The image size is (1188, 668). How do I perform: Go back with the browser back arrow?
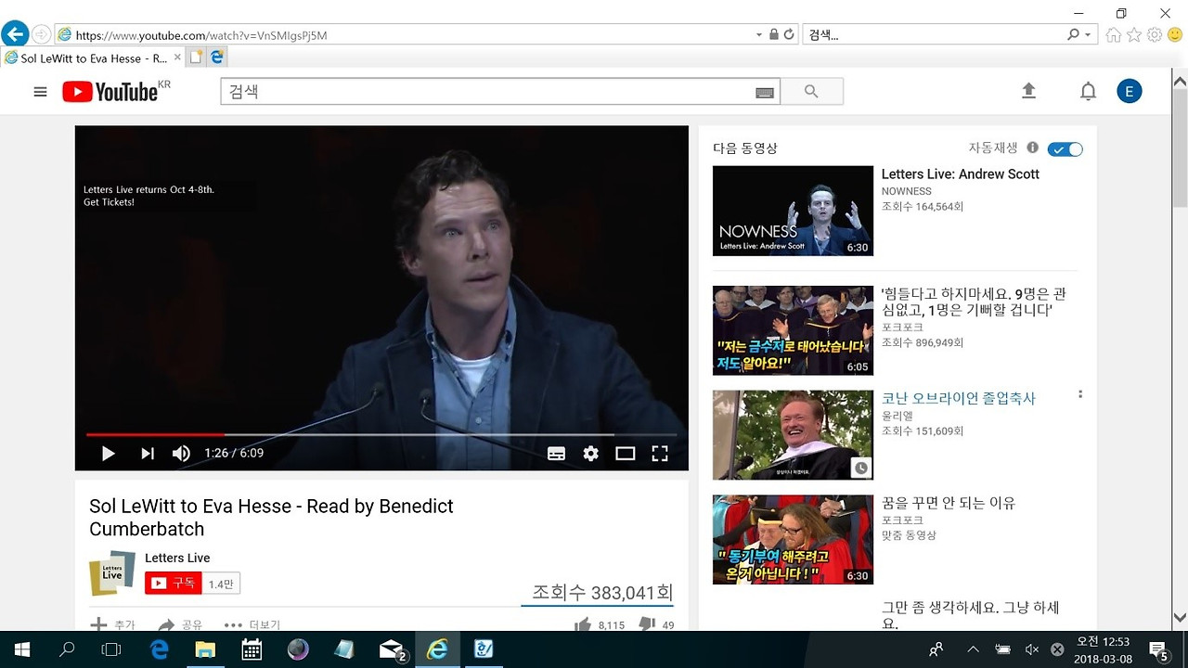15,35
